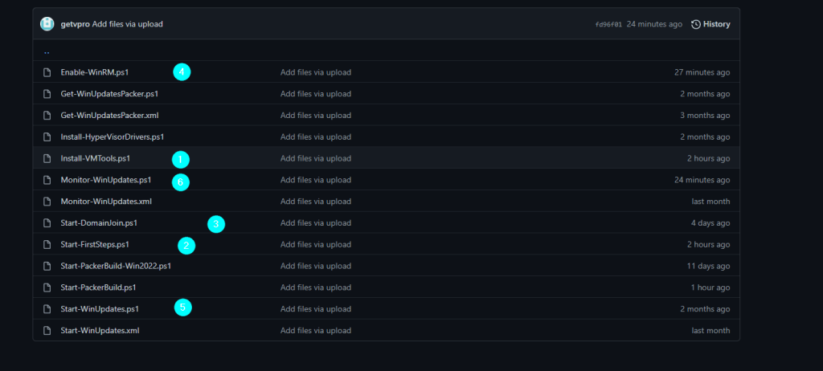Click file icon beside Enable-WinRM.ps1

[47, 72]
